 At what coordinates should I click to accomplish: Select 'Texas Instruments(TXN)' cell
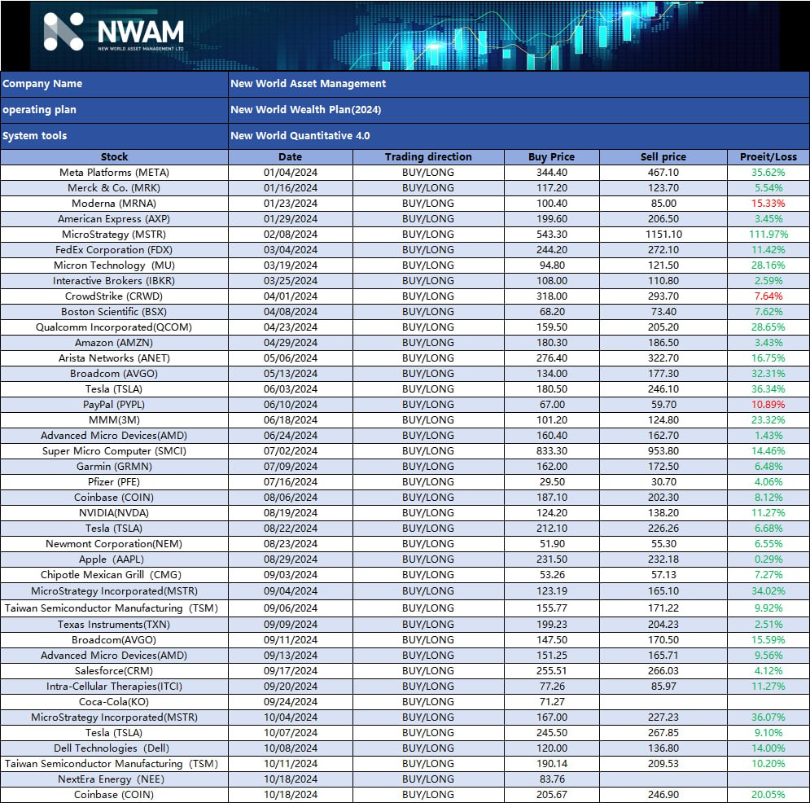point(114,625)
